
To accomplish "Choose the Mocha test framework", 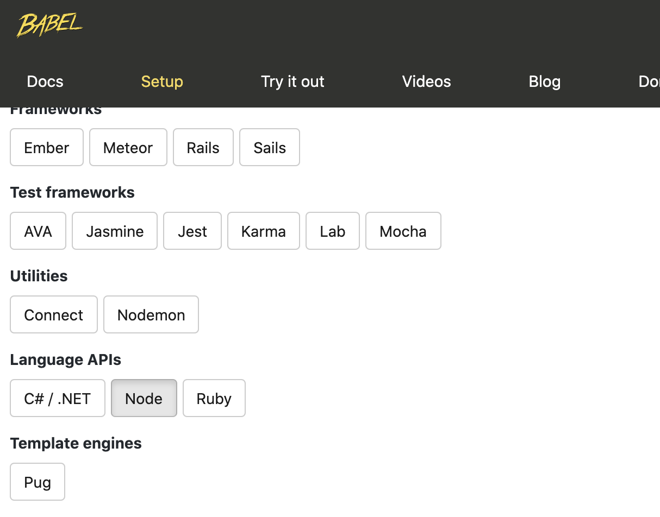I will [403, 231].
